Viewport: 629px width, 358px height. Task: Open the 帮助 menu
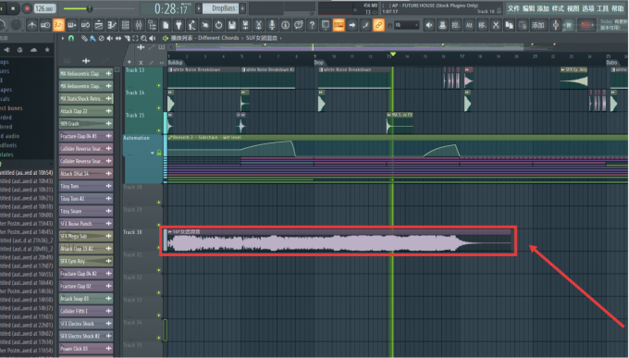pos(618,8)
